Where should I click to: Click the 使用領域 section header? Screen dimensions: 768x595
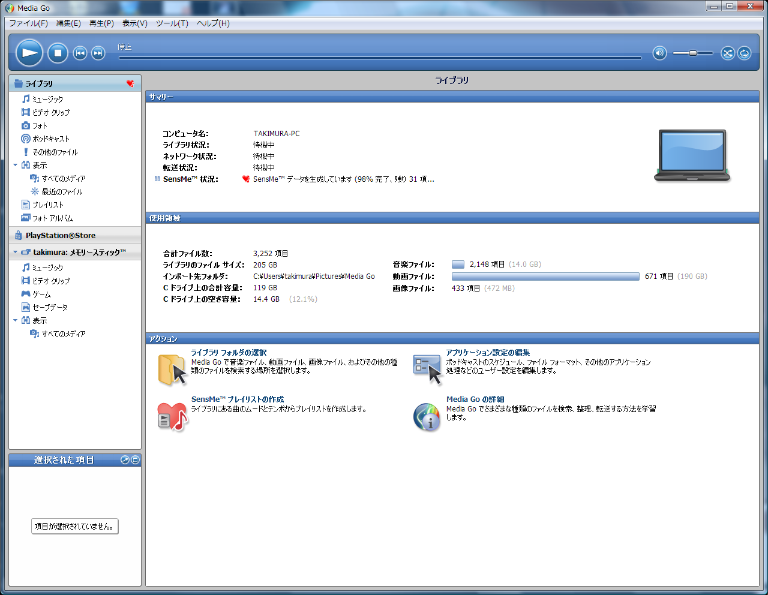(452, 218)
